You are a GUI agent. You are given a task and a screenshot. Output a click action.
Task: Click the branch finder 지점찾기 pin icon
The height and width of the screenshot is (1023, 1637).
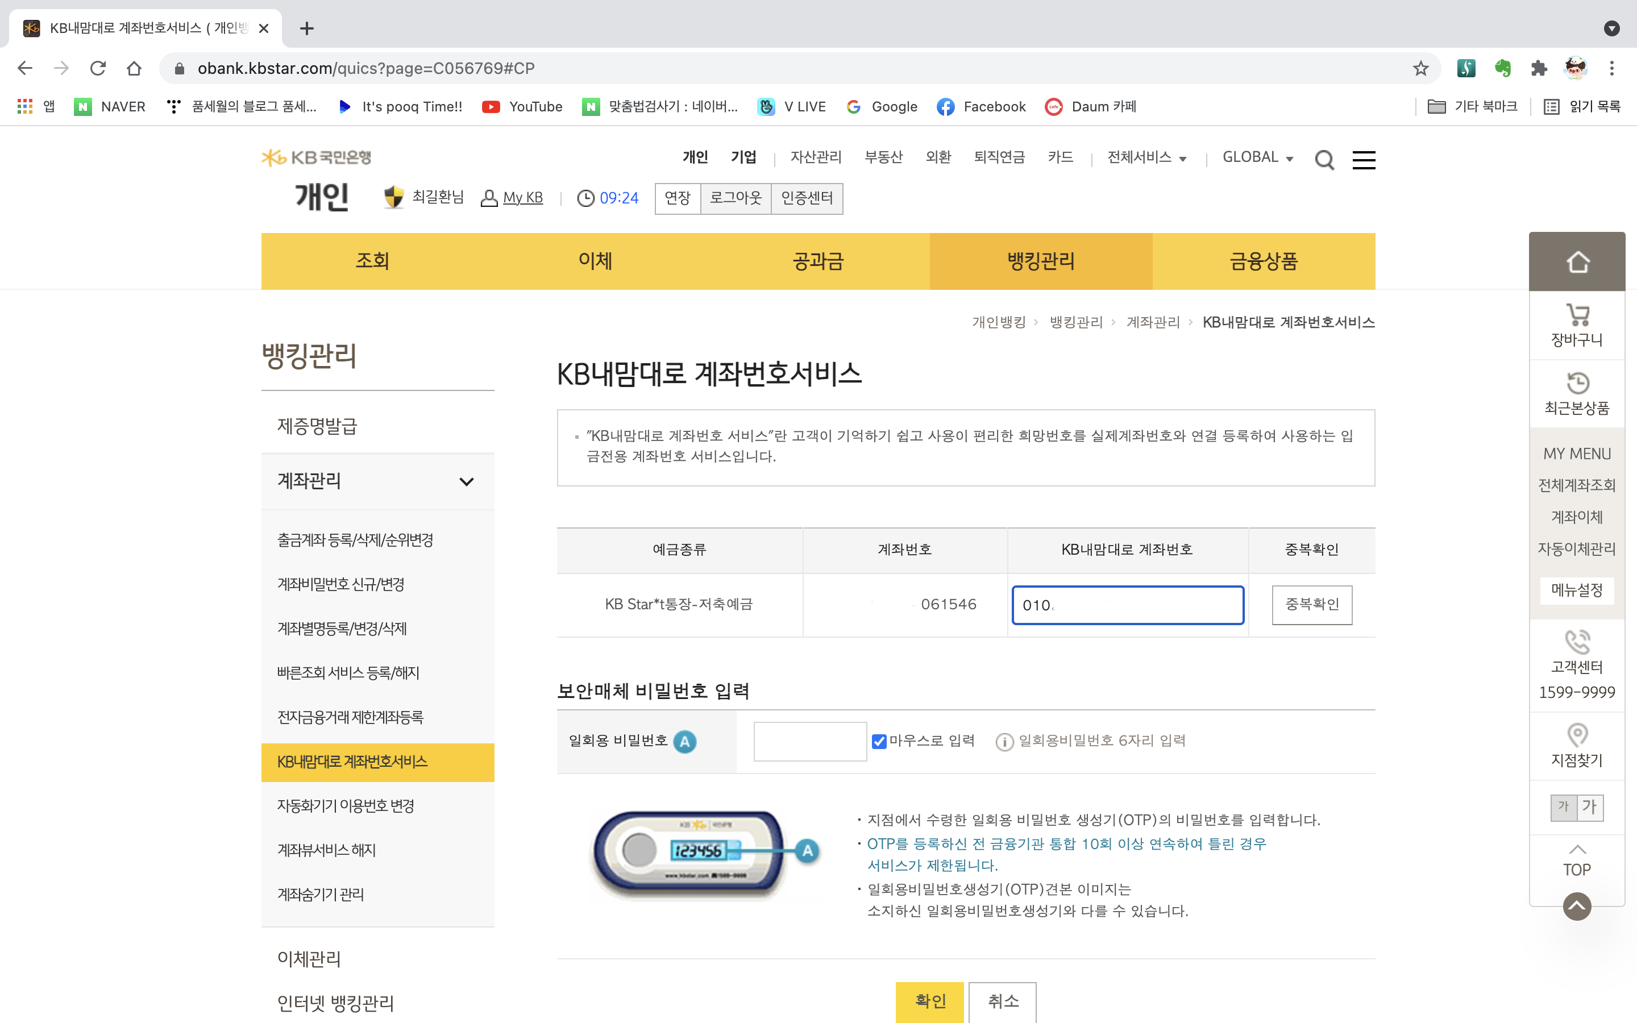(1577, 735)
